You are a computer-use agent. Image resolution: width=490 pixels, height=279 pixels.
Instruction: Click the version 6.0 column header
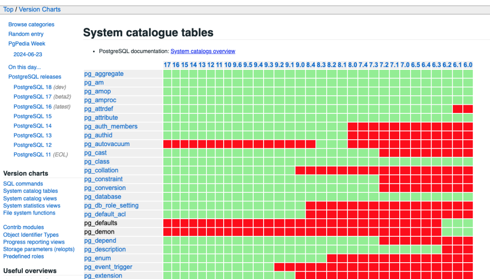(468, 65)
